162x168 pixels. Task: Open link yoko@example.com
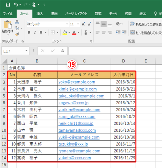click(77, 82)
